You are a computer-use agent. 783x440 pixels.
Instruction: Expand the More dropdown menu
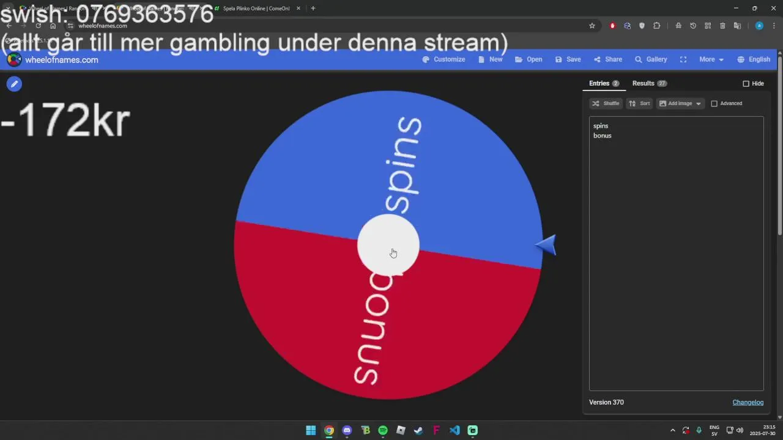coord(711,59)
